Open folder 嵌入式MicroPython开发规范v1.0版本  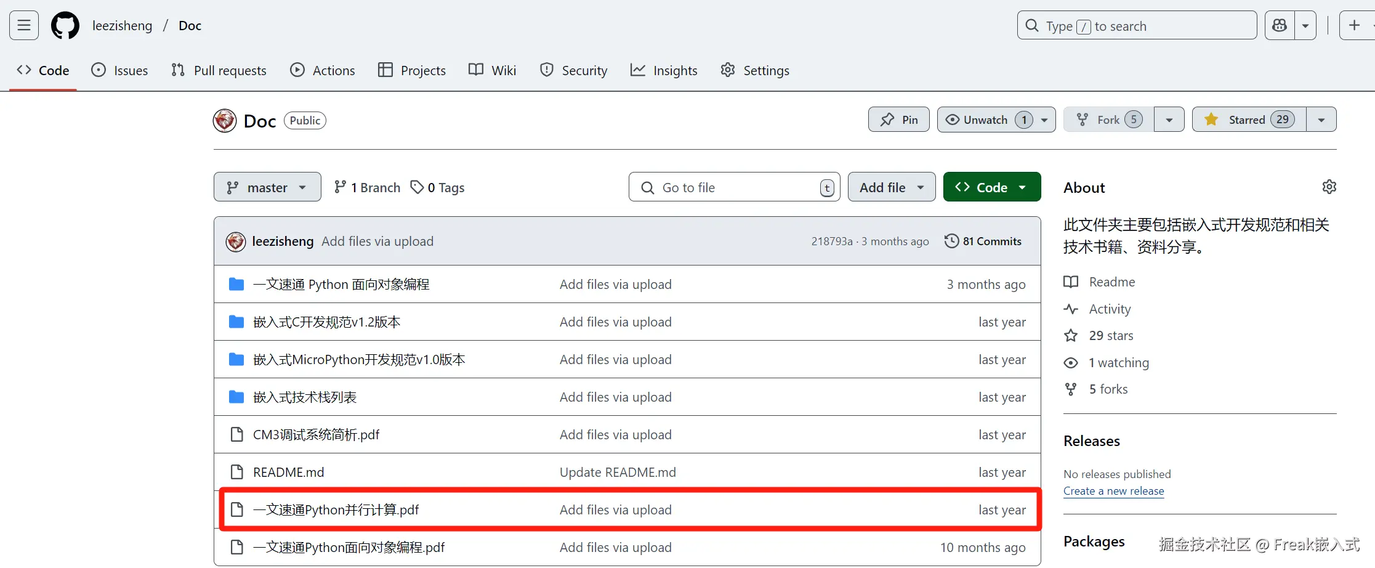tap(359, 360)
